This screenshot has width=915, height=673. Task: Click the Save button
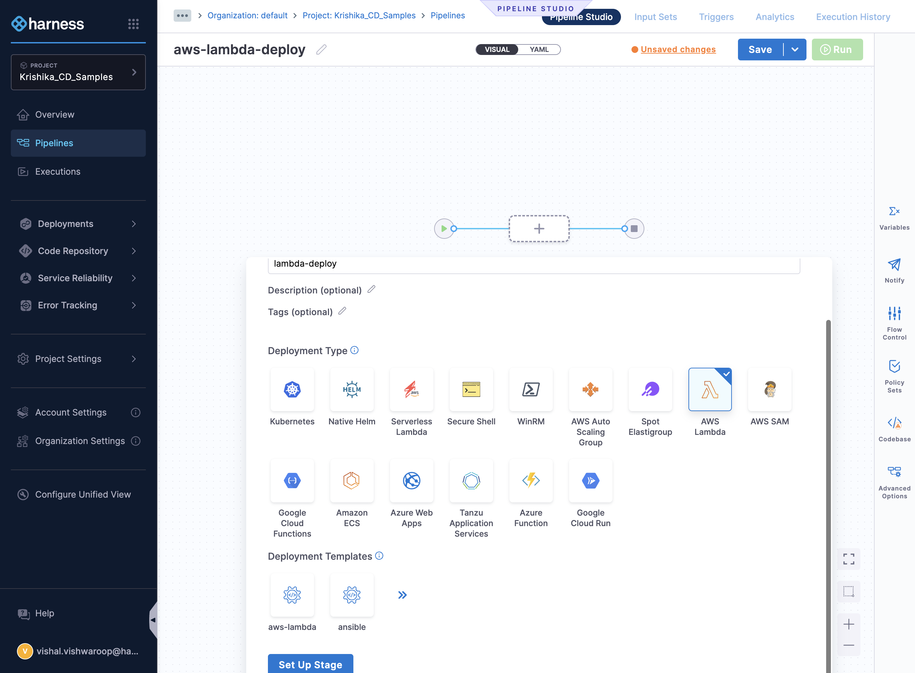760,49
